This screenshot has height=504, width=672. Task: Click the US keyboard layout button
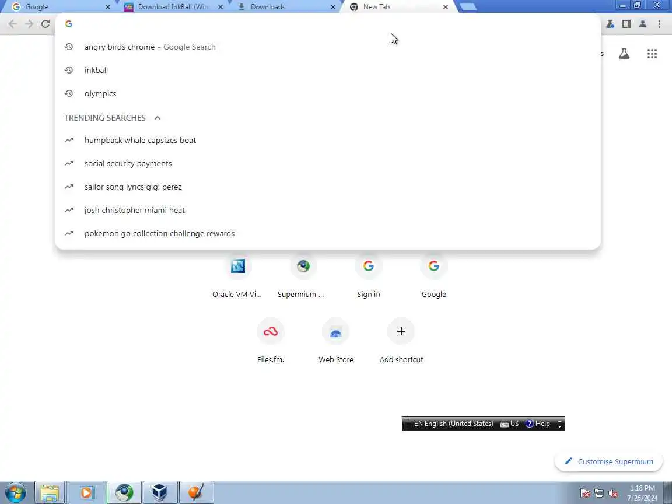coord(510,423)
